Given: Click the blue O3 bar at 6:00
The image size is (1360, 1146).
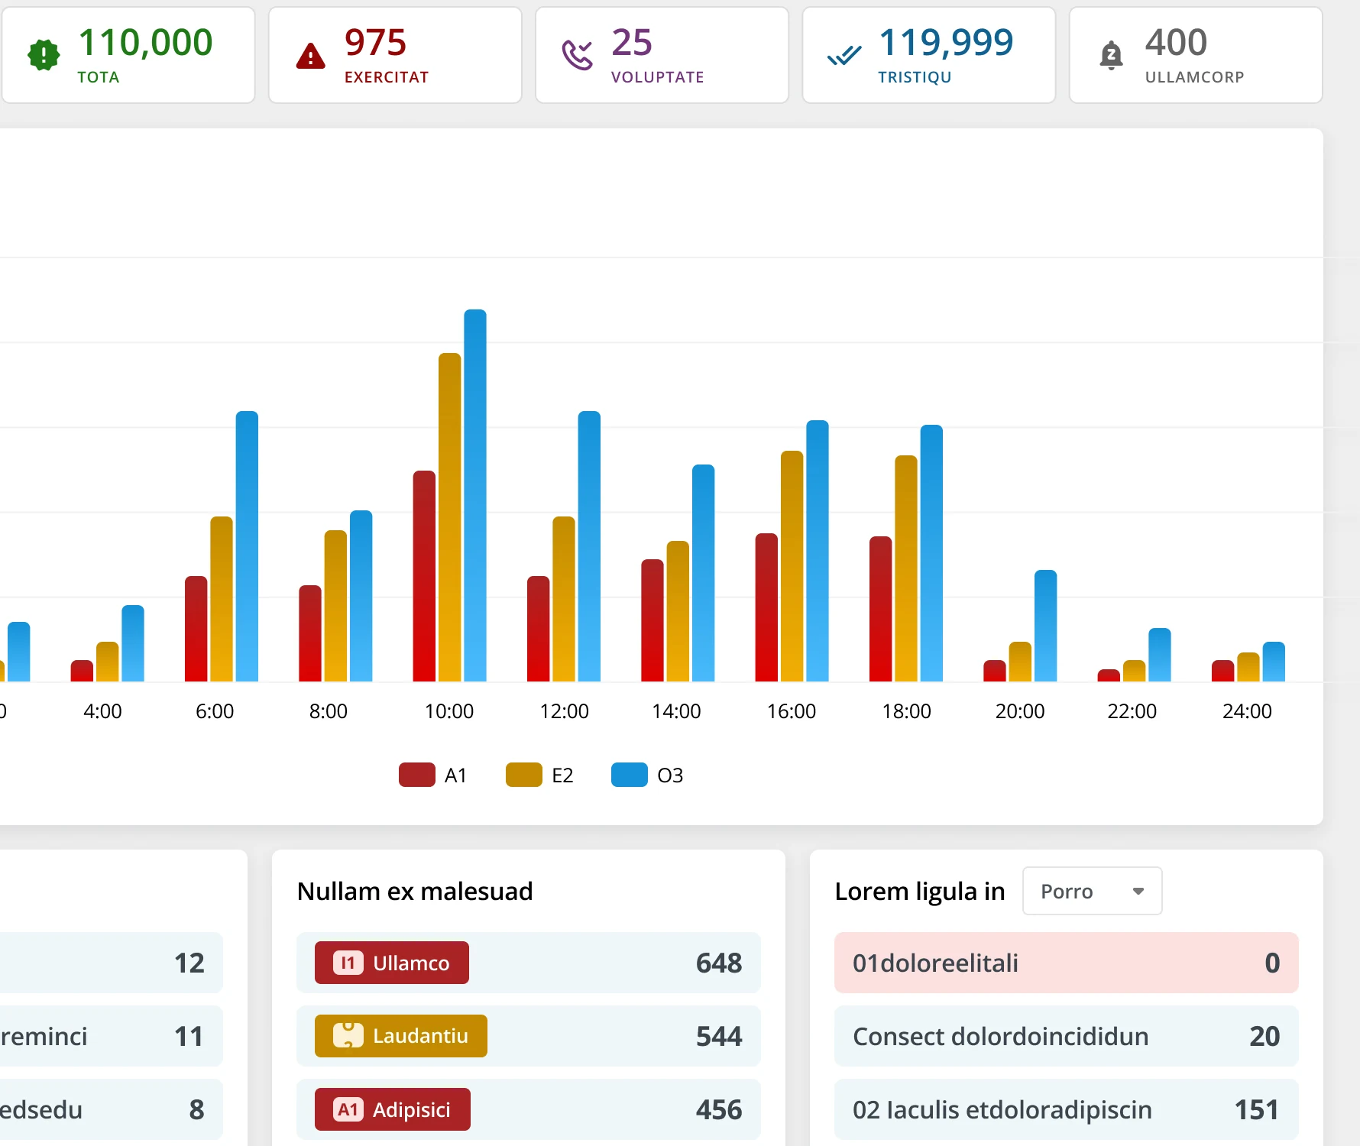Looking at the screenshot, I should [x=247, y=546].
